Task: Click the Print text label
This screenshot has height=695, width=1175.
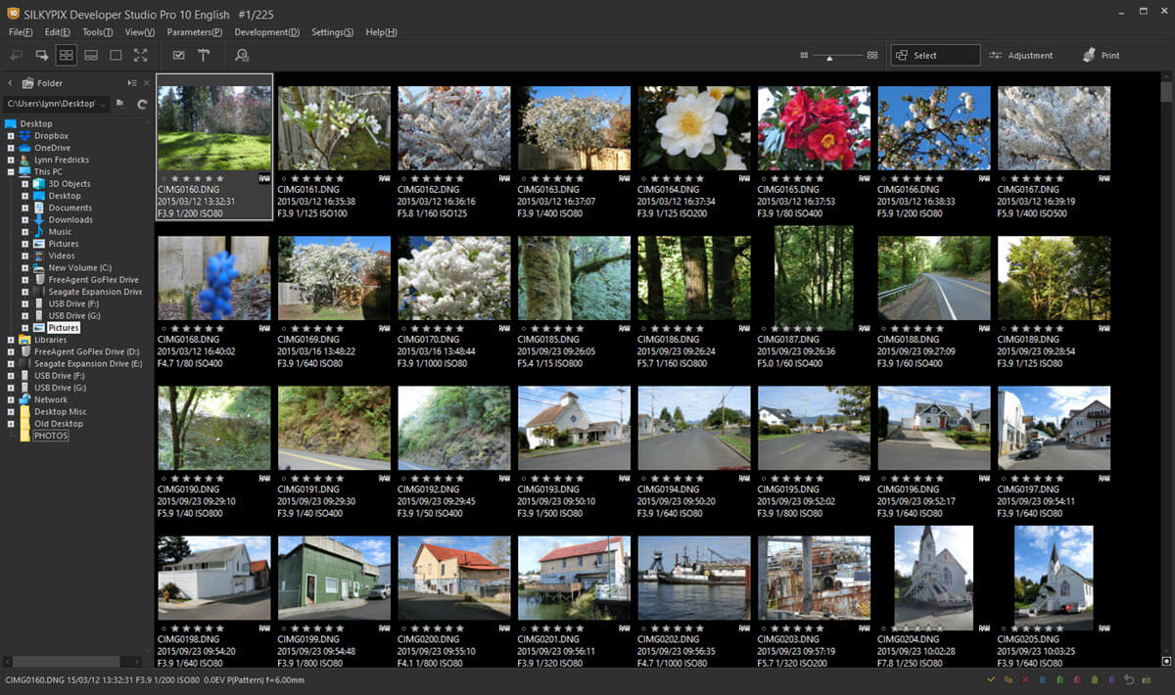Action: click(x=1110, y=56)
